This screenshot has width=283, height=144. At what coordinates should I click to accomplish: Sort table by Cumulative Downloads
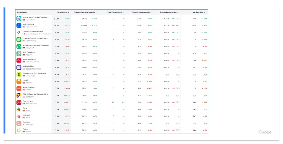tap(84, 12)
